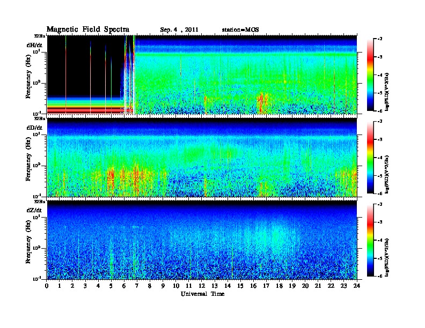Screen dimensions: 425x328
Task: Click the "15" hour tick label
Action: (240, 286)
